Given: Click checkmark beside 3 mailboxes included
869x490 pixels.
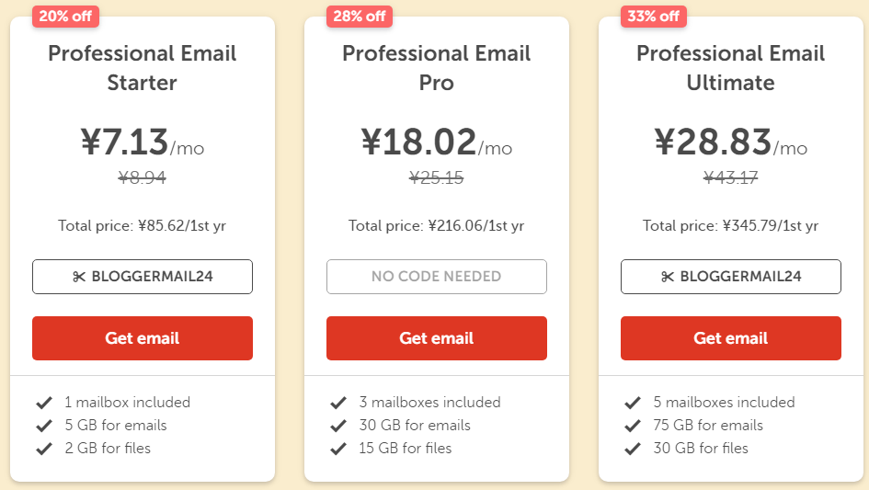Looking at the screenshot, I should (x=338, y=403).
